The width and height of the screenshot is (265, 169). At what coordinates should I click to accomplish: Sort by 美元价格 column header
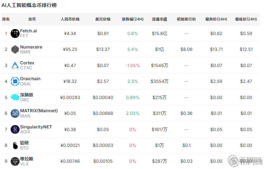103,19
